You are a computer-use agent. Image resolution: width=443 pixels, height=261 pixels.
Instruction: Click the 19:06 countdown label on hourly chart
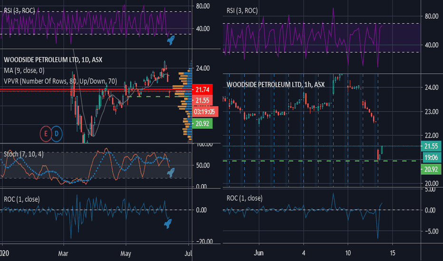coord(431,158)
